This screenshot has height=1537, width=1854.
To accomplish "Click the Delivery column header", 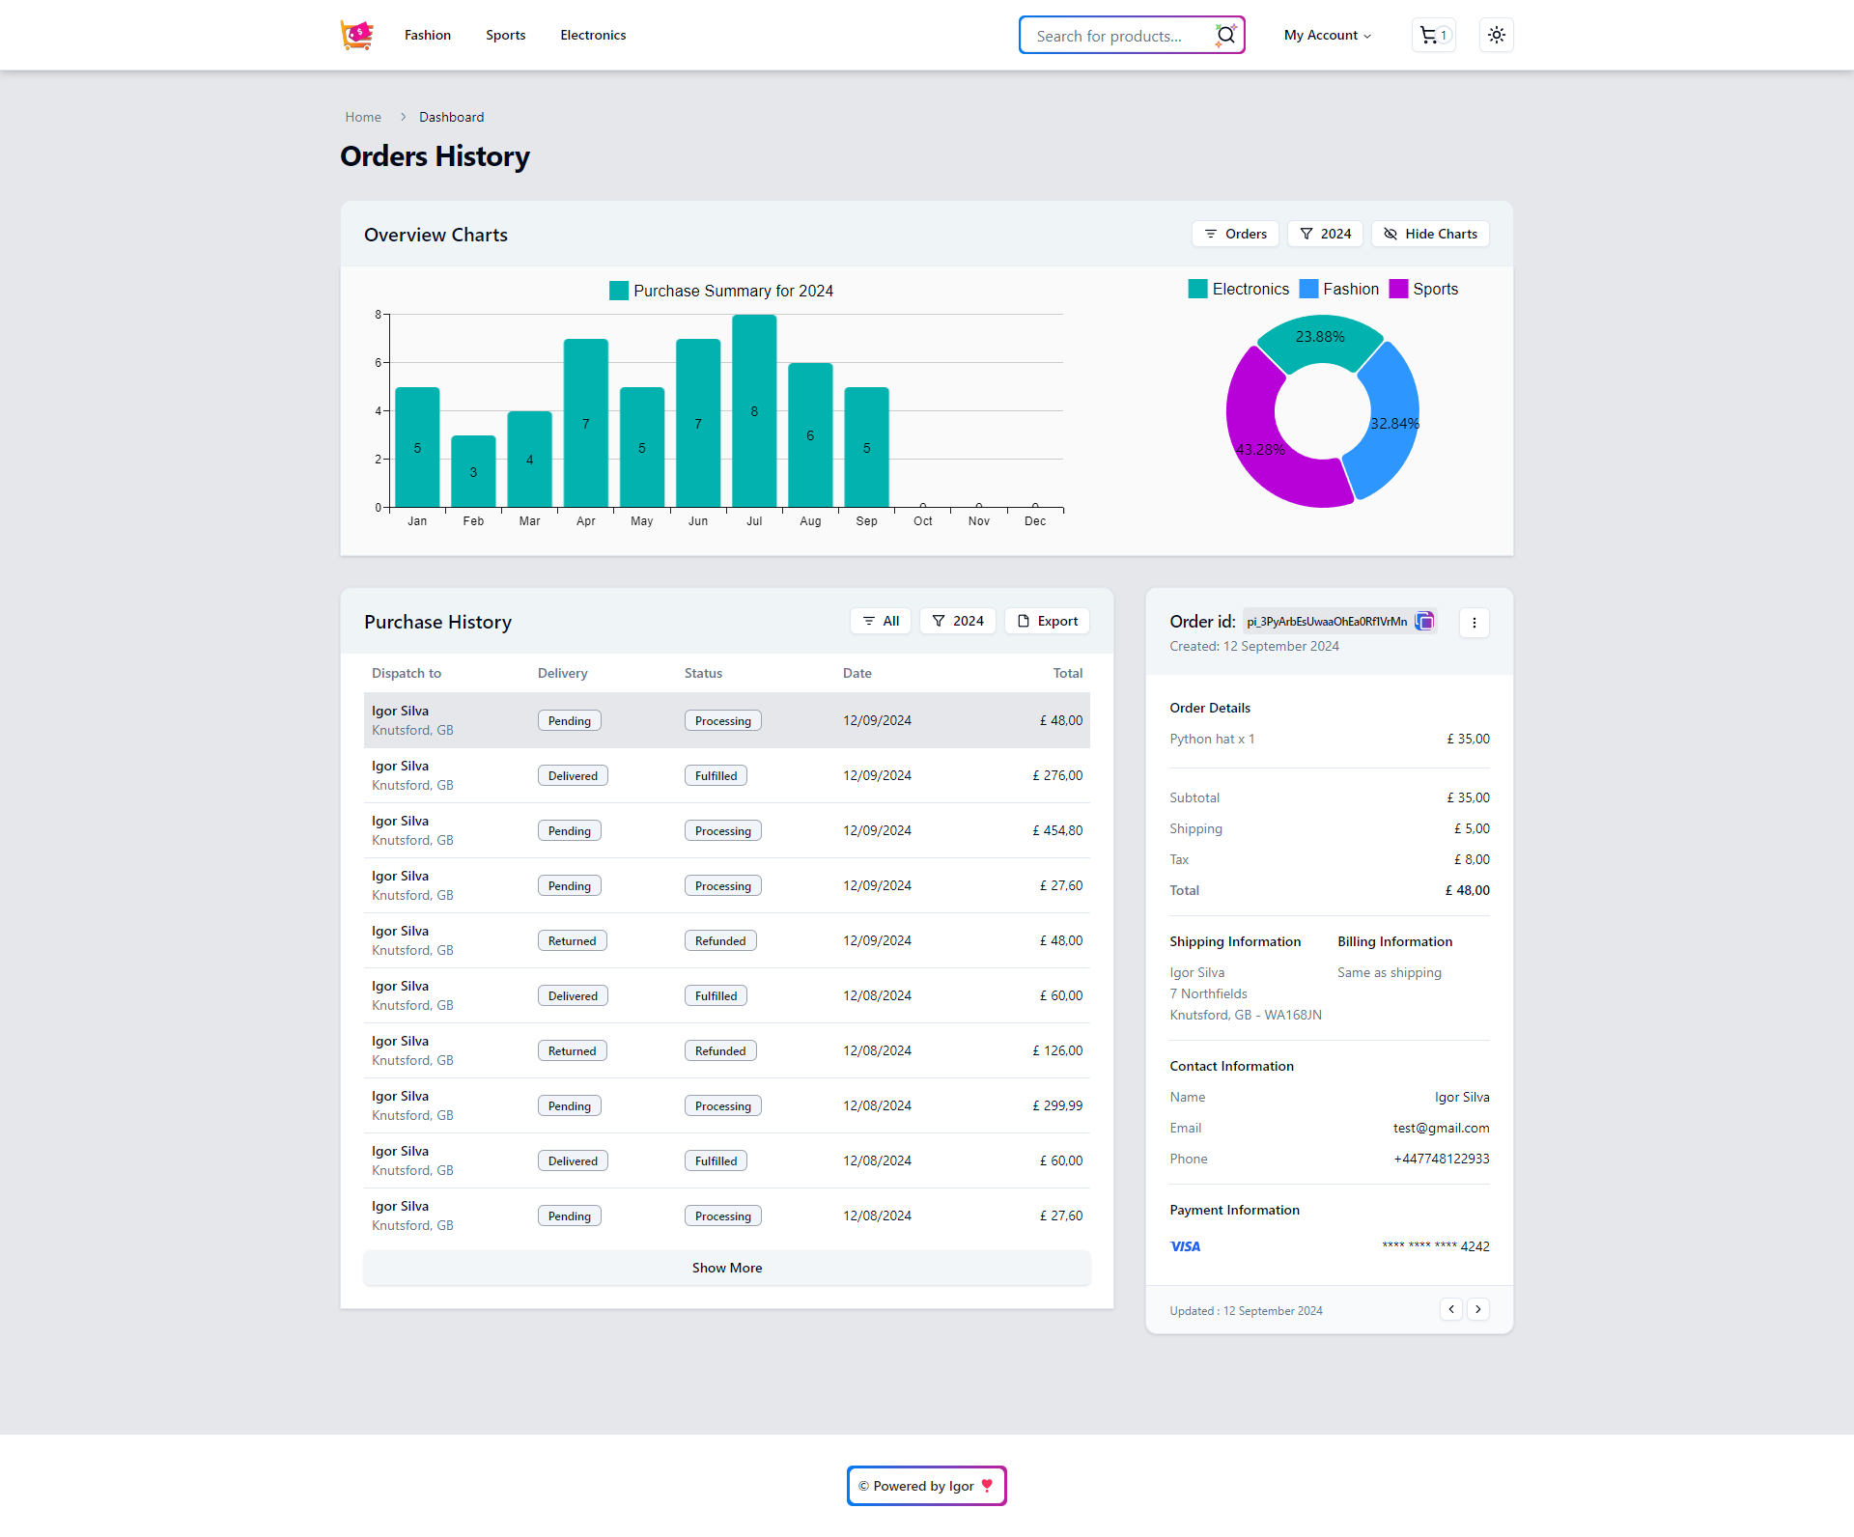I will point(562,673).
